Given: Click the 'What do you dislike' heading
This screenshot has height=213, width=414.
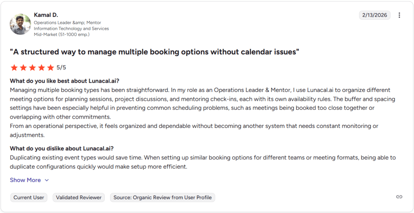Looking at the screenshot, I should pyautogui.click(x=64, y=148).
